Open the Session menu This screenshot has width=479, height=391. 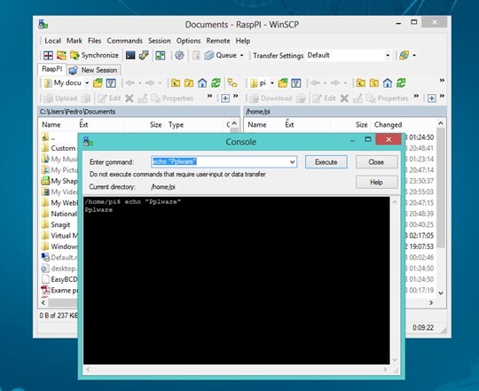tap(159, 41)
